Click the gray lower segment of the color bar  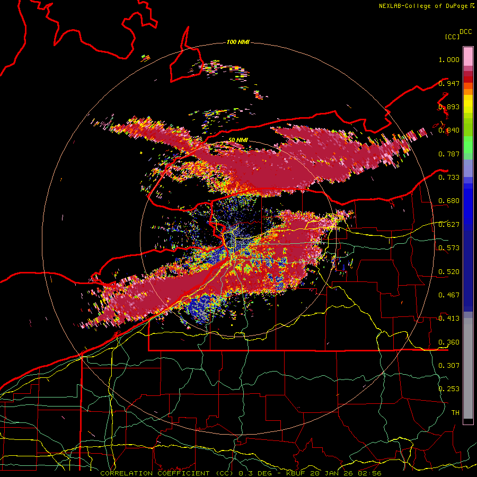pyautogui.click(x=468, y=371)
